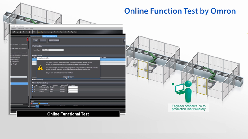Screen dimensions: 248x139
Task: Select NX-SIH400 N4 Instance2 in tree
Action: pos(19,53)
